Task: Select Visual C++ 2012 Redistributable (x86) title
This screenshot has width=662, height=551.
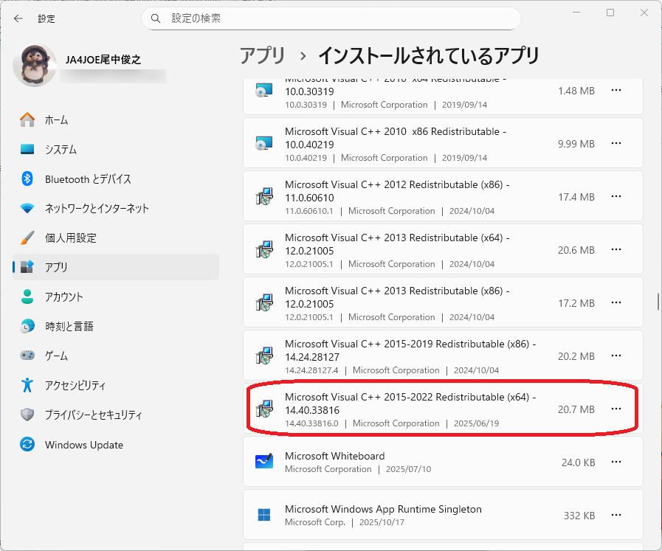Action: (x=397, y=191)
